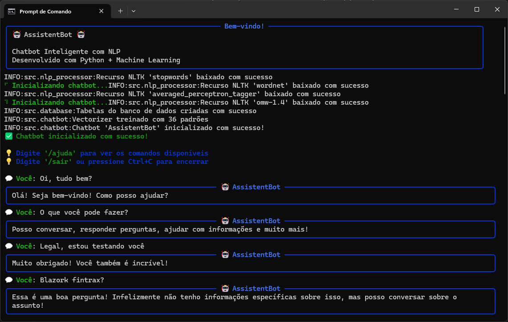Click 'Tabelas do banco de dados criadas' log line

point(130,111)
